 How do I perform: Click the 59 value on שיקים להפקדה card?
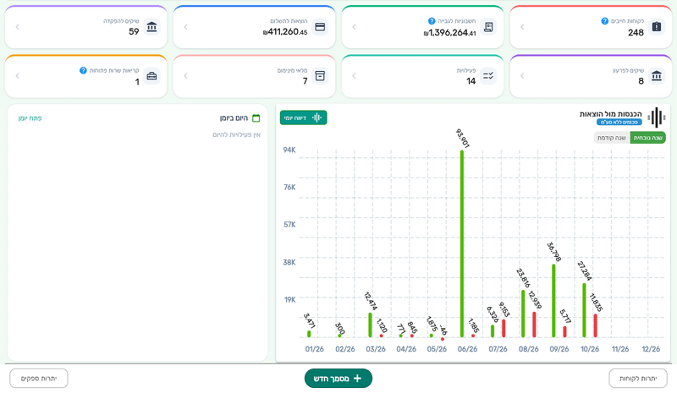[134, 31]
